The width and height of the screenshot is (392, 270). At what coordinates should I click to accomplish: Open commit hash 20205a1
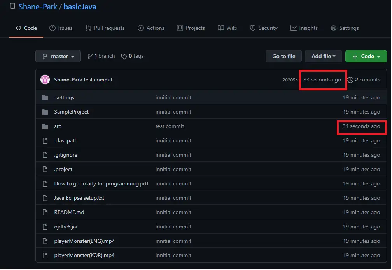click(x=290, y=80)
